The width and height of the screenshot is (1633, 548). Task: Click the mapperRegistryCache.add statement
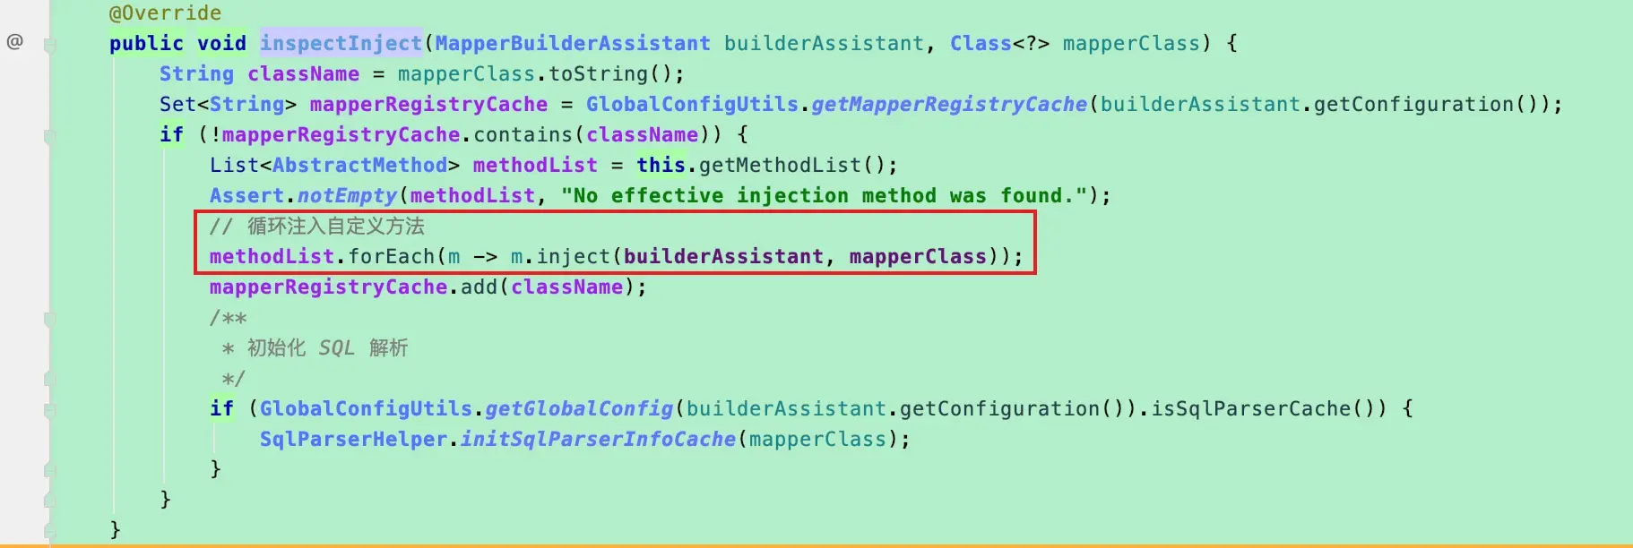(428, 287)
